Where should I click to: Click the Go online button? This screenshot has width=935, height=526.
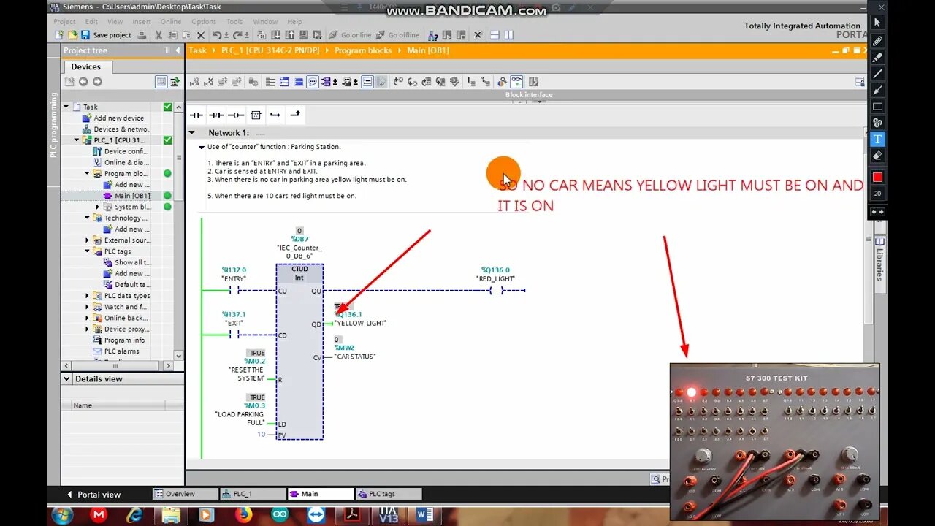click(x=350, y=35)
